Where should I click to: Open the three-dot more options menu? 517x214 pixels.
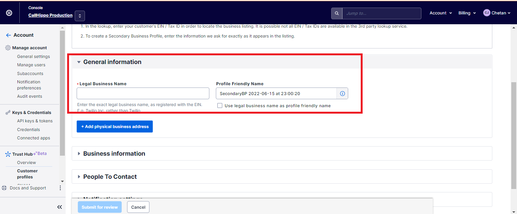60,188
